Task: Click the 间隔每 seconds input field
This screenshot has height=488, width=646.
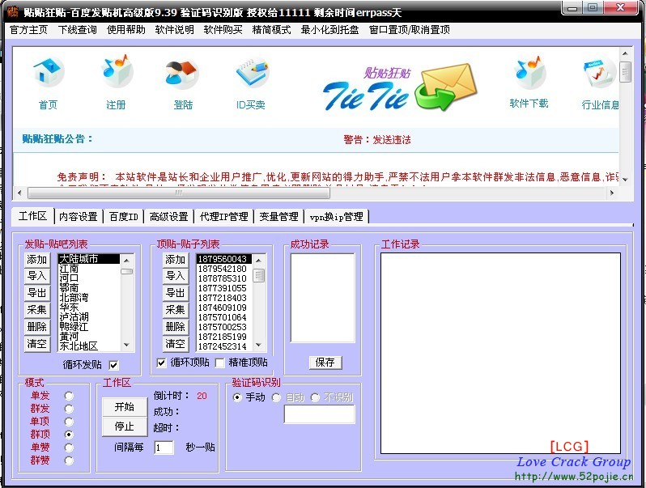Action: pyautogui.click(x=164, y=448)
